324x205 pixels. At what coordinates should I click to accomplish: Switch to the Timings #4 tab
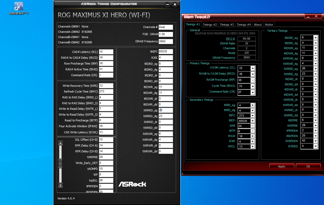(x=244, y=25)
